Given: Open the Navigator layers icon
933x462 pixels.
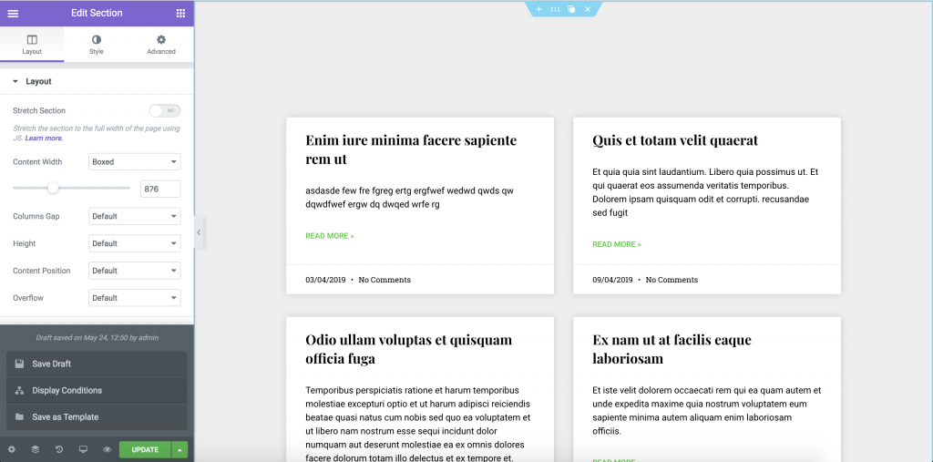Looking at the screenshot, I should 36,449.
